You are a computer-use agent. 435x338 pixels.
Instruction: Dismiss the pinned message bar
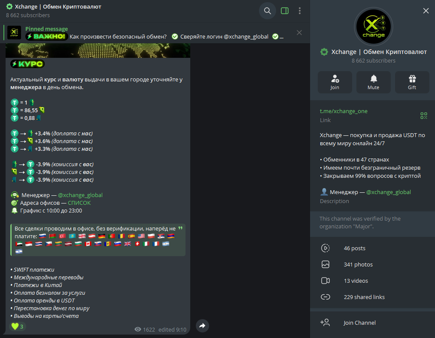[299, 33]
